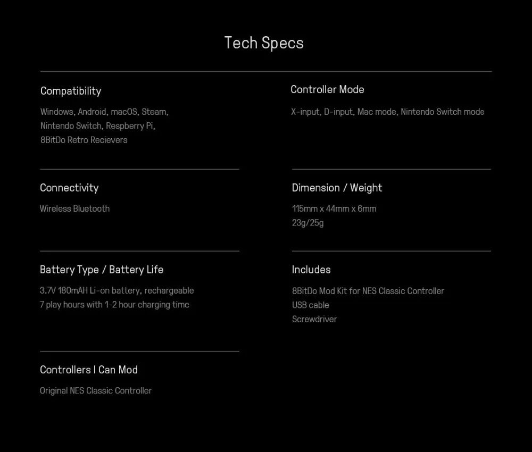The image size is (532, 452).
Task: Select Battery Type / Battery Life heading
Action: click(x=102, y=270)
